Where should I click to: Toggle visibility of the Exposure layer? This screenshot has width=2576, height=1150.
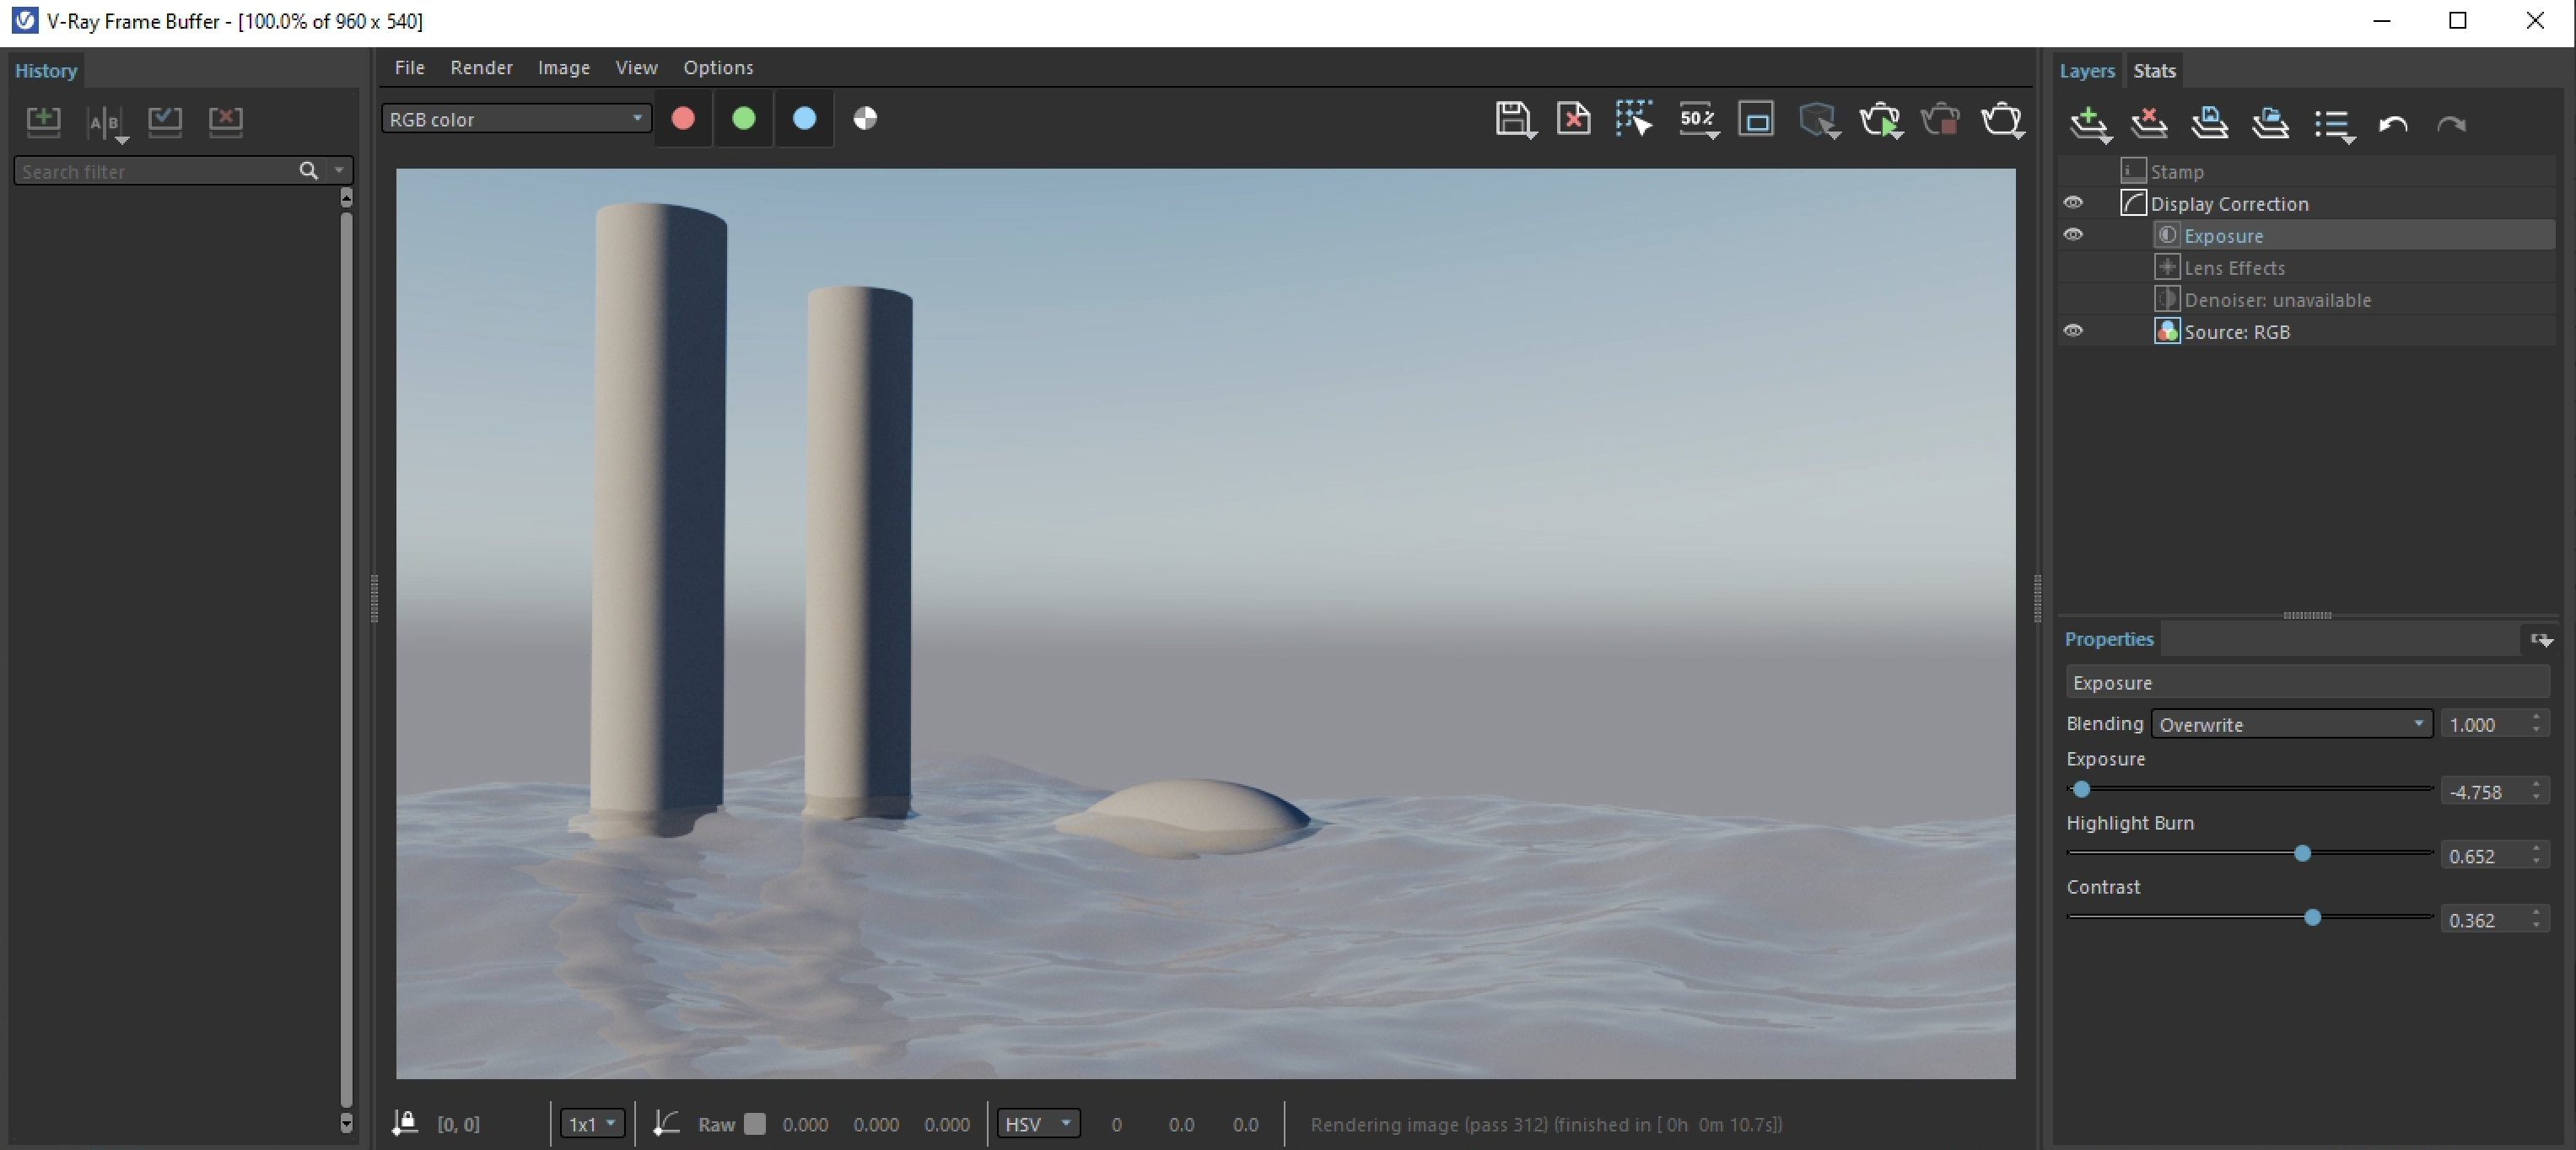pos(2074,234)
